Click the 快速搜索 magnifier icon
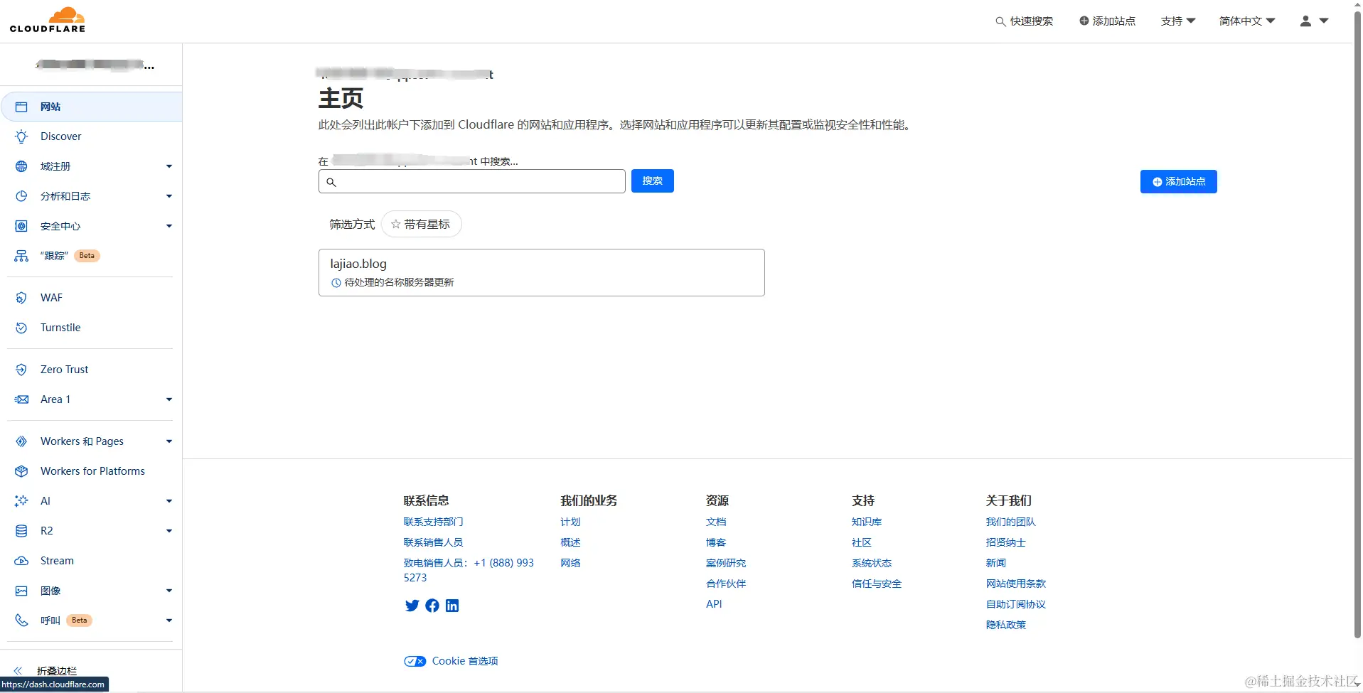The height and width of the screenshot is (693, 1363). point(1000,21)
